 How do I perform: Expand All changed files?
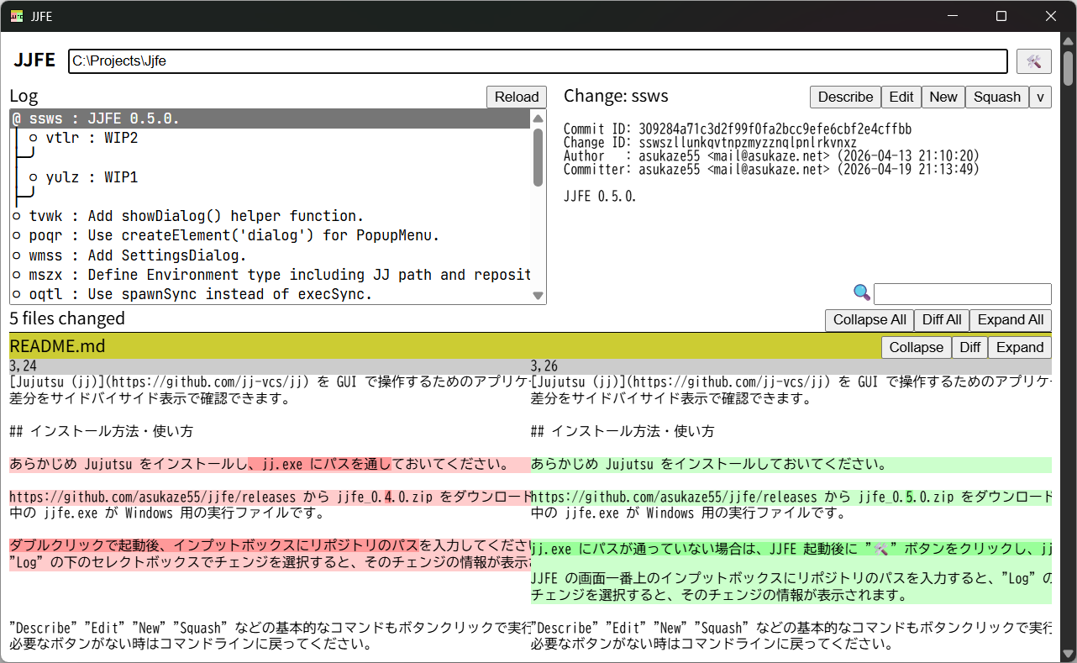point(1011,319)
